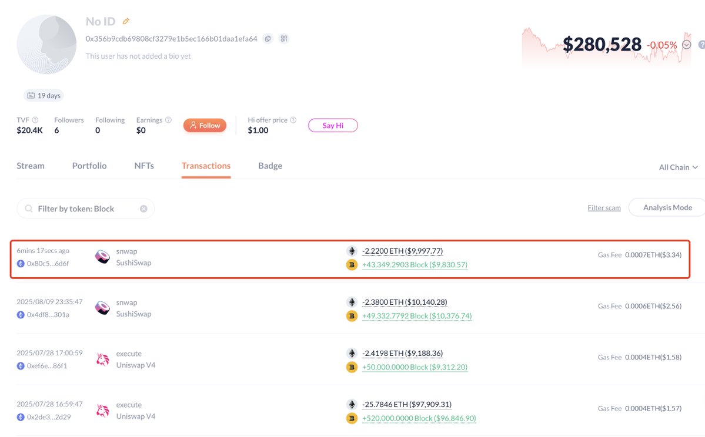Toggle Analysis Mode
Viewport: 705px width, 437px height.
coord(667,207)
